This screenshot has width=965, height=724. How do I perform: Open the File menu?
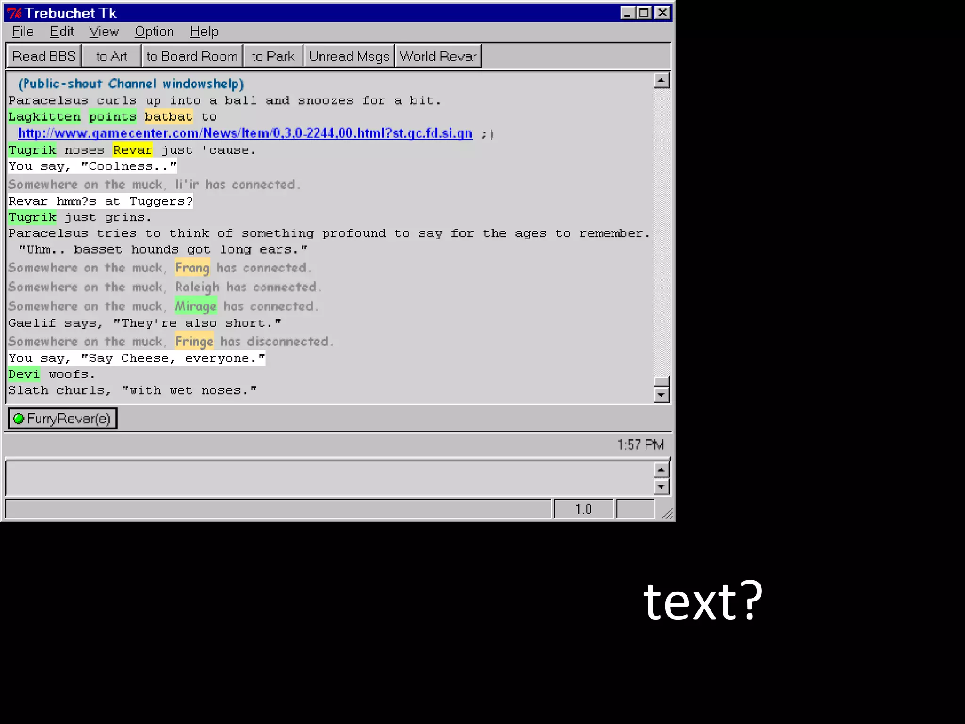coord(23,32)
